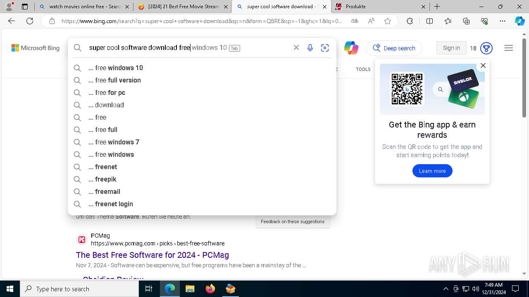
Task: Clear the search box with X icon
Action: click(x=296, y=48)
